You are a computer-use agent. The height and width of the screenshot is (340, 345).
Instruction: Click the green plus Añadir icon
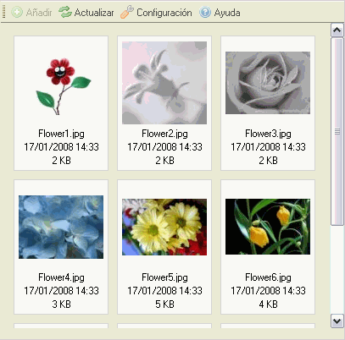[17, 13]
